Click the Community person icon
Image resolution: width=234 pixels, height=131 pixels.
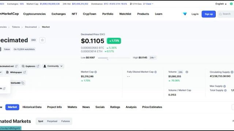[45, 66]
